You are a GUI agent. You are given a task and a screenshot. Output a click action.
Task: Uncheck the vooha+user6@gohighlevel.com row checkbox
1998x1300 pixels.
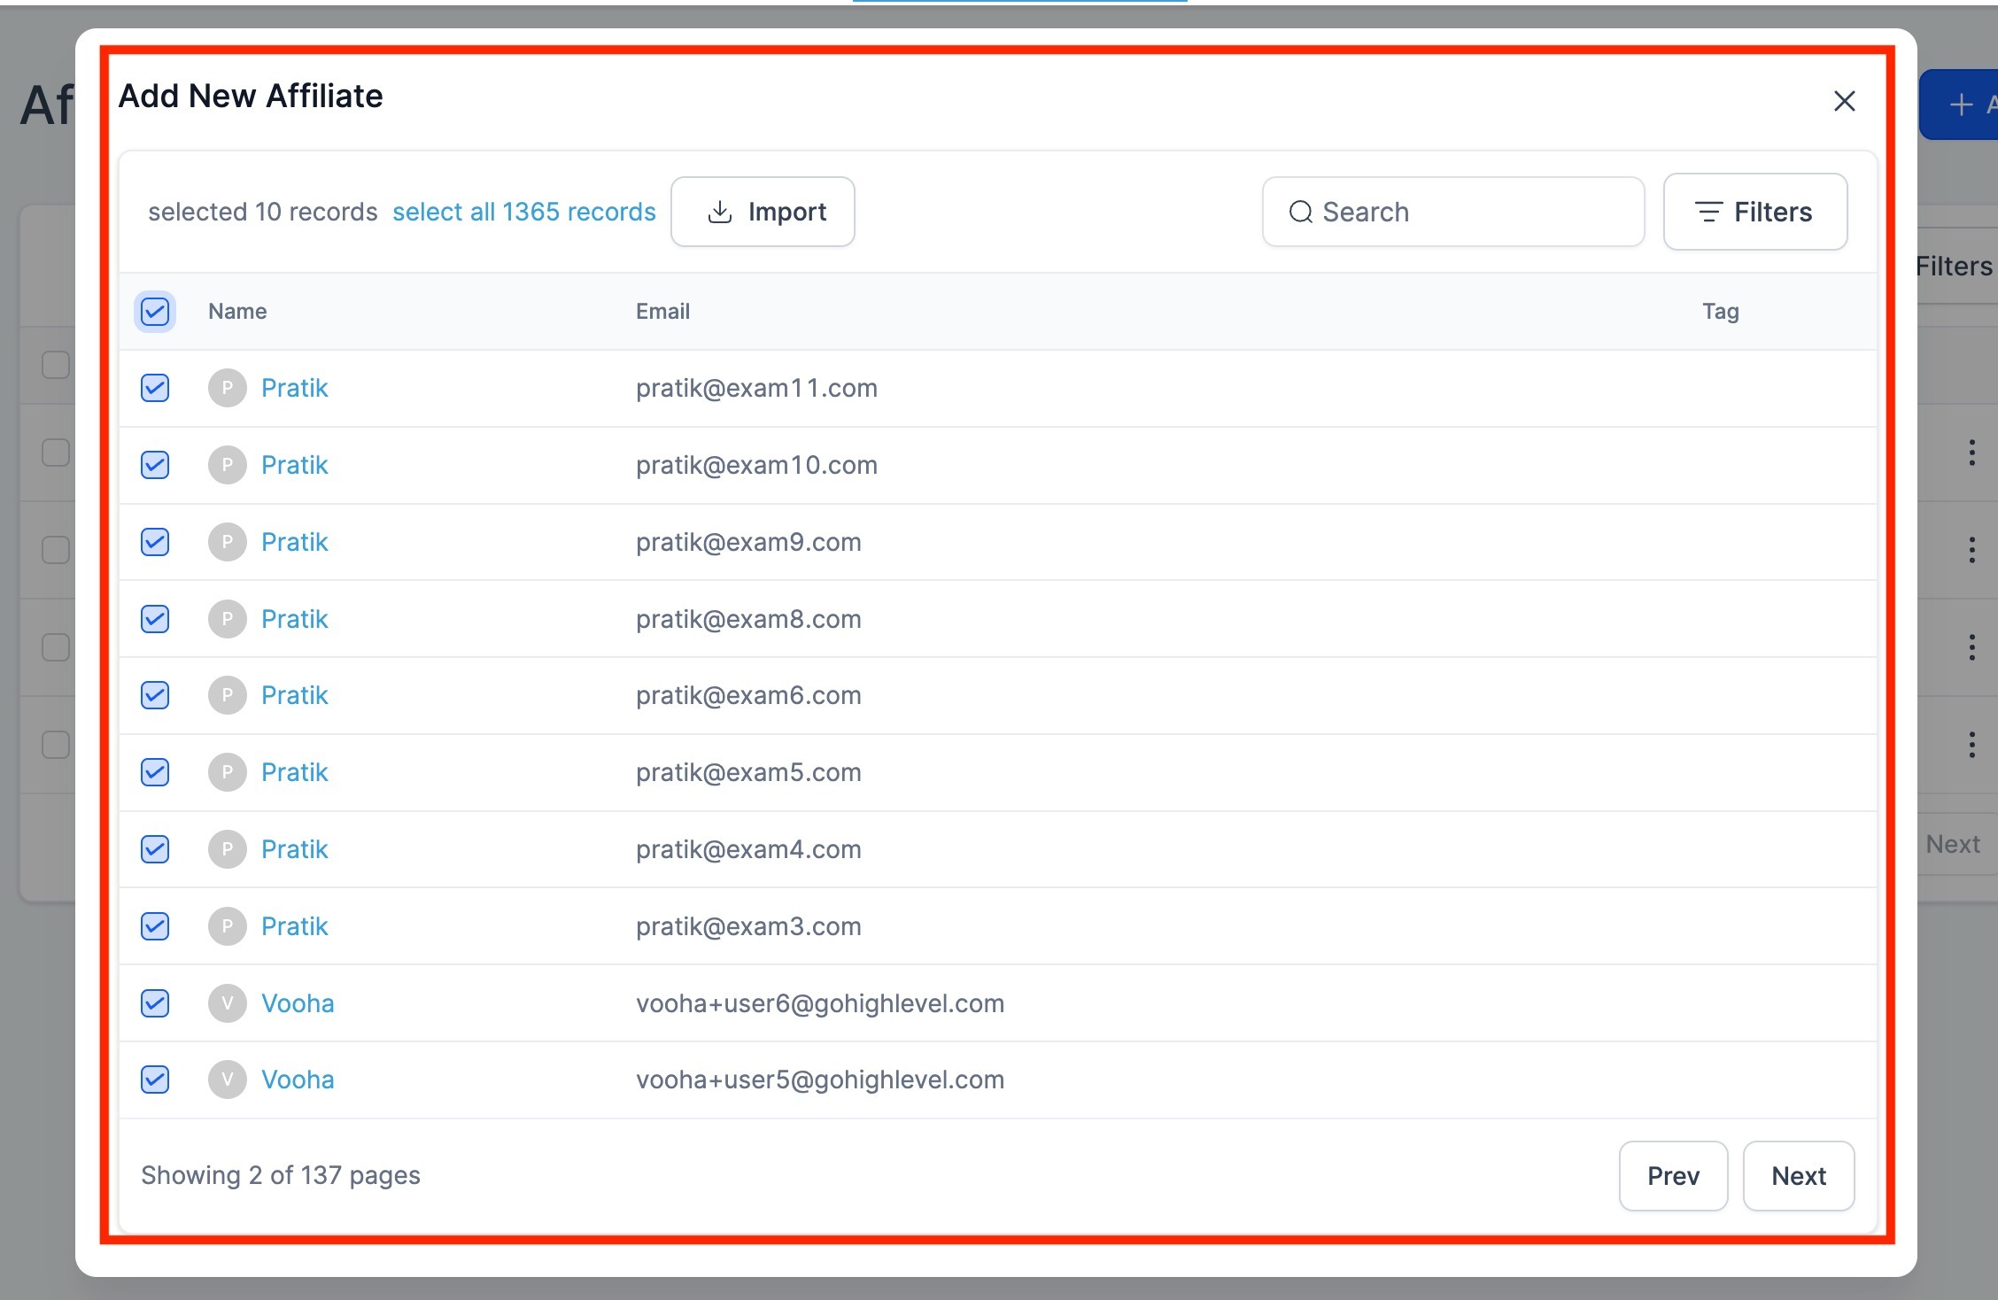155,1003
